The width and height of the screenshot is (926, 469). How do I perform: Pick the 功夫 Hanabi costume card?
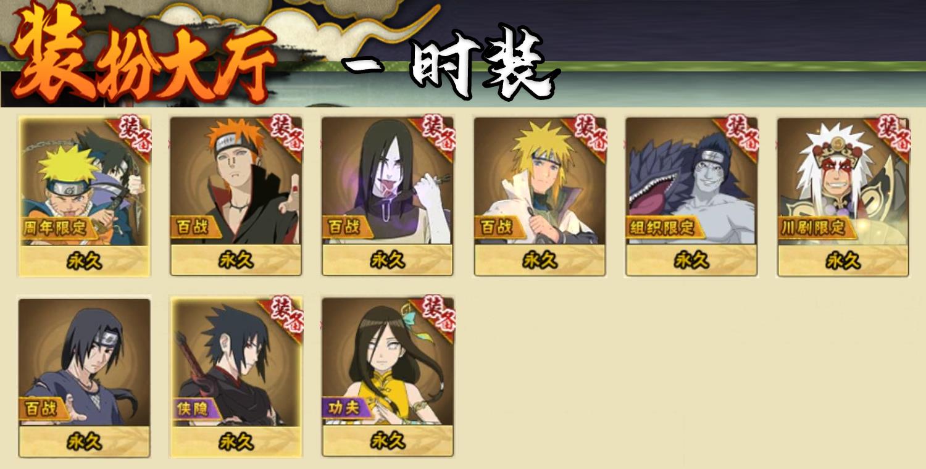388,378
